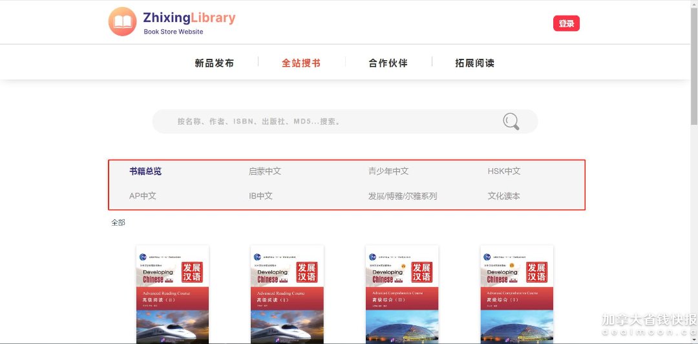Click the ZhixingLibrary site title text
The width and height of the screenshot is (698, 344).
coord(189,18)
